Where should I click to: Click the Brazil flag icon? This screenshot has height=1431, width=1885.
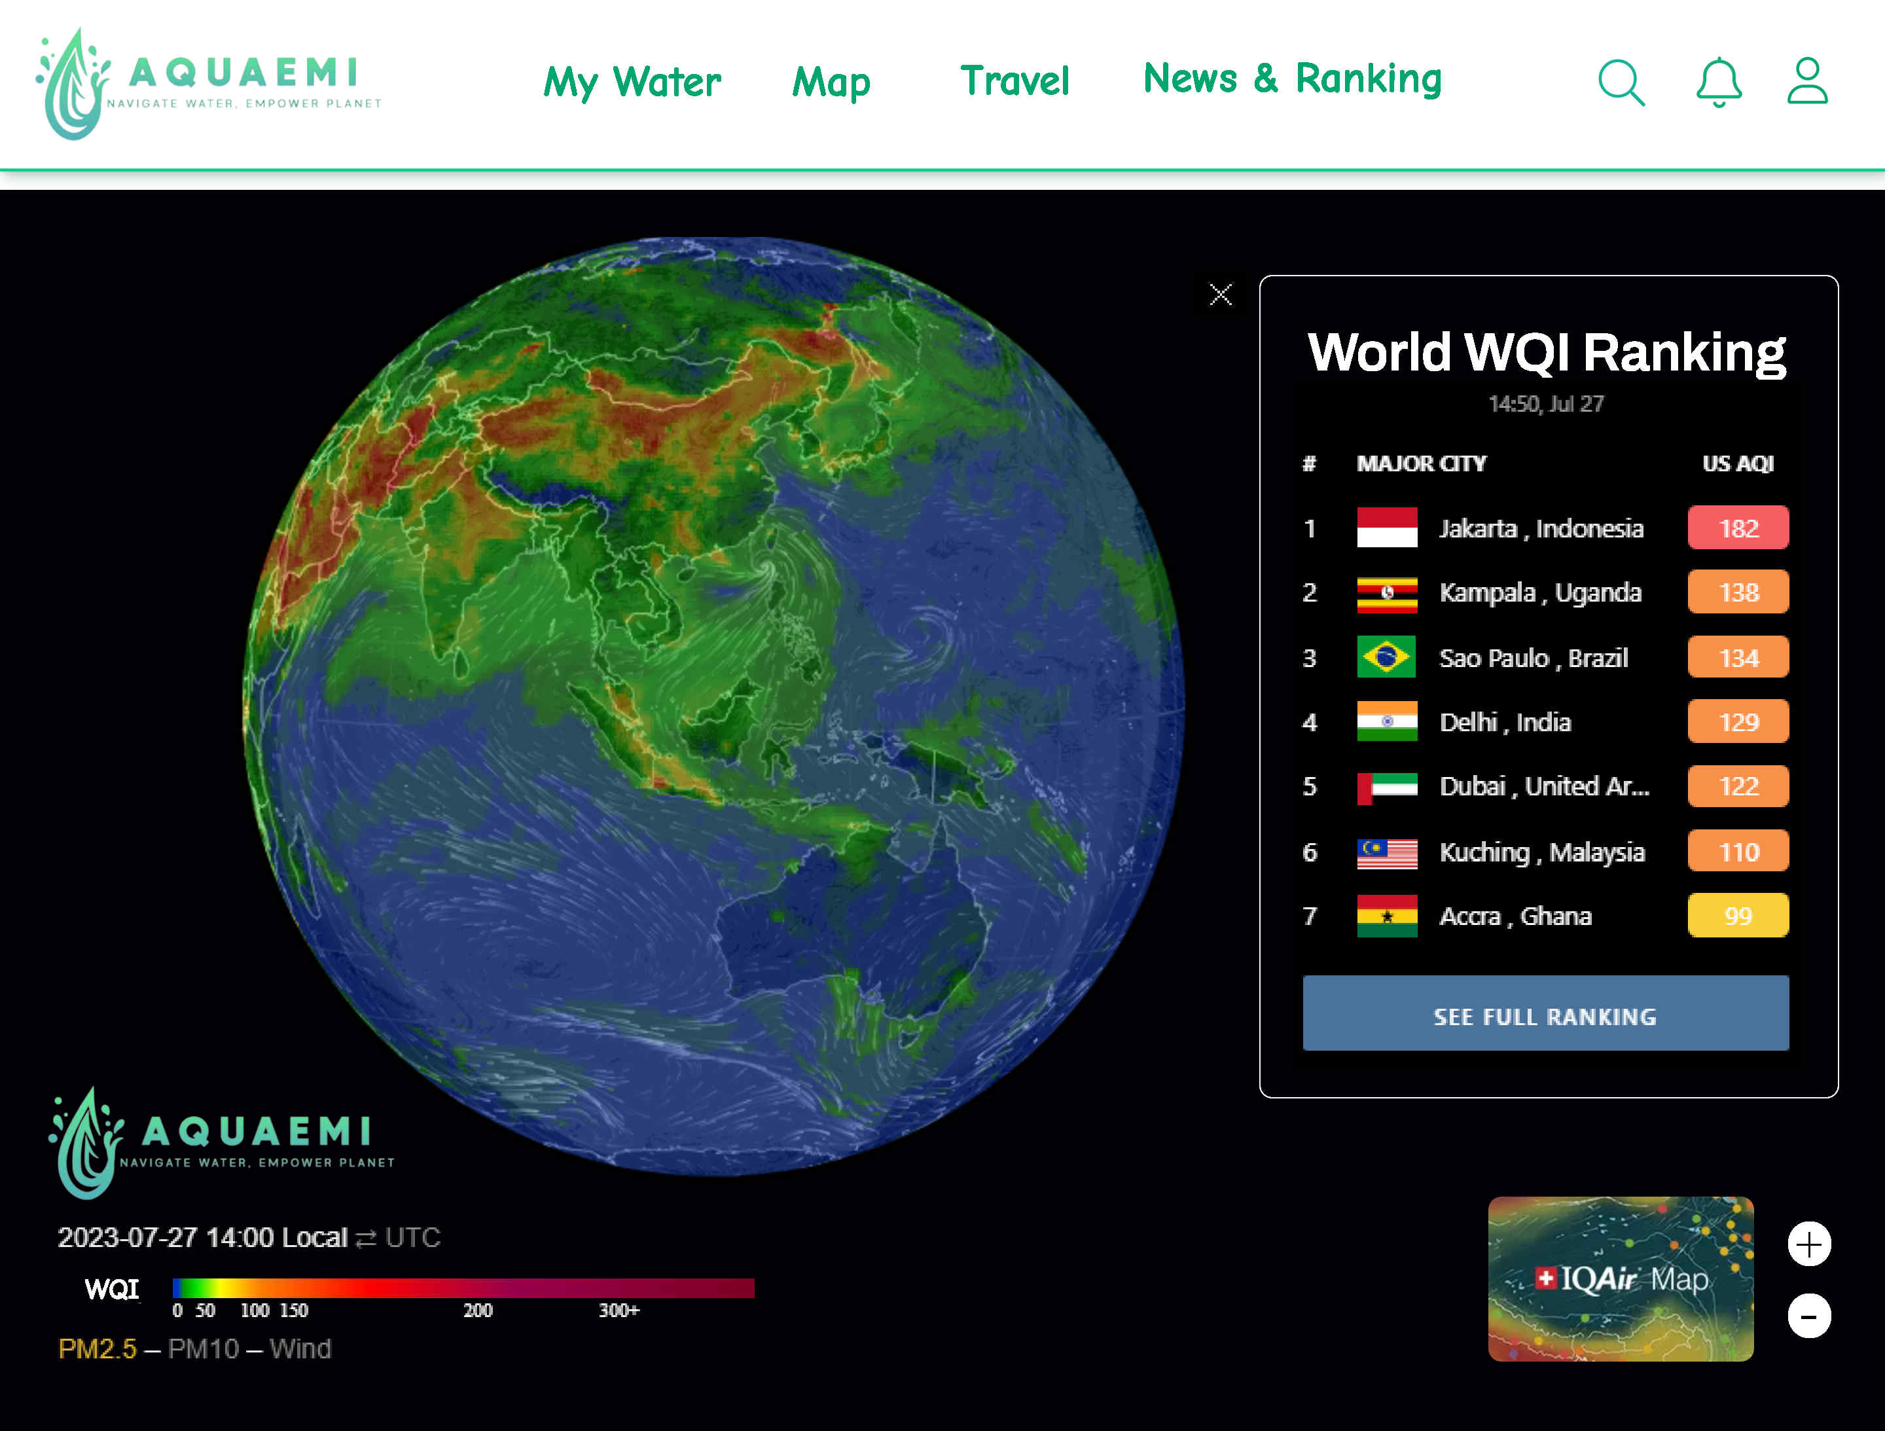point(1386,657)
